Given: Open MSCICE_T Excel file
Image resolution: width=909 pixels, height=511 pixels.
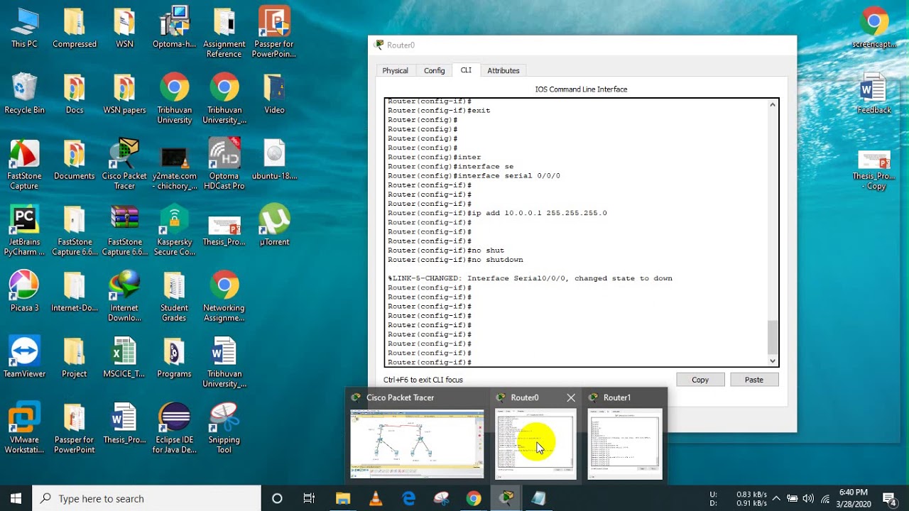Looking at the screenshot, I should click(124, 358).
